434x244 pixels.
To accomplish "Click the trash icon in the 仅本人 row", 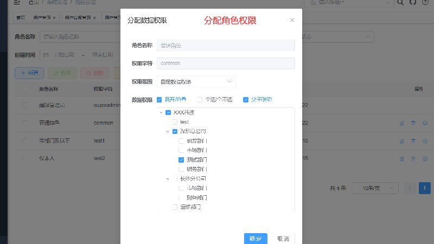I will (413, 159).
